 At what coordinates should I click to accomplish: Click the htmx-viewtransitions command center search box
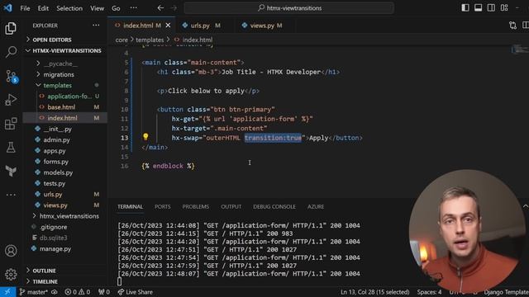pos(289,7)
